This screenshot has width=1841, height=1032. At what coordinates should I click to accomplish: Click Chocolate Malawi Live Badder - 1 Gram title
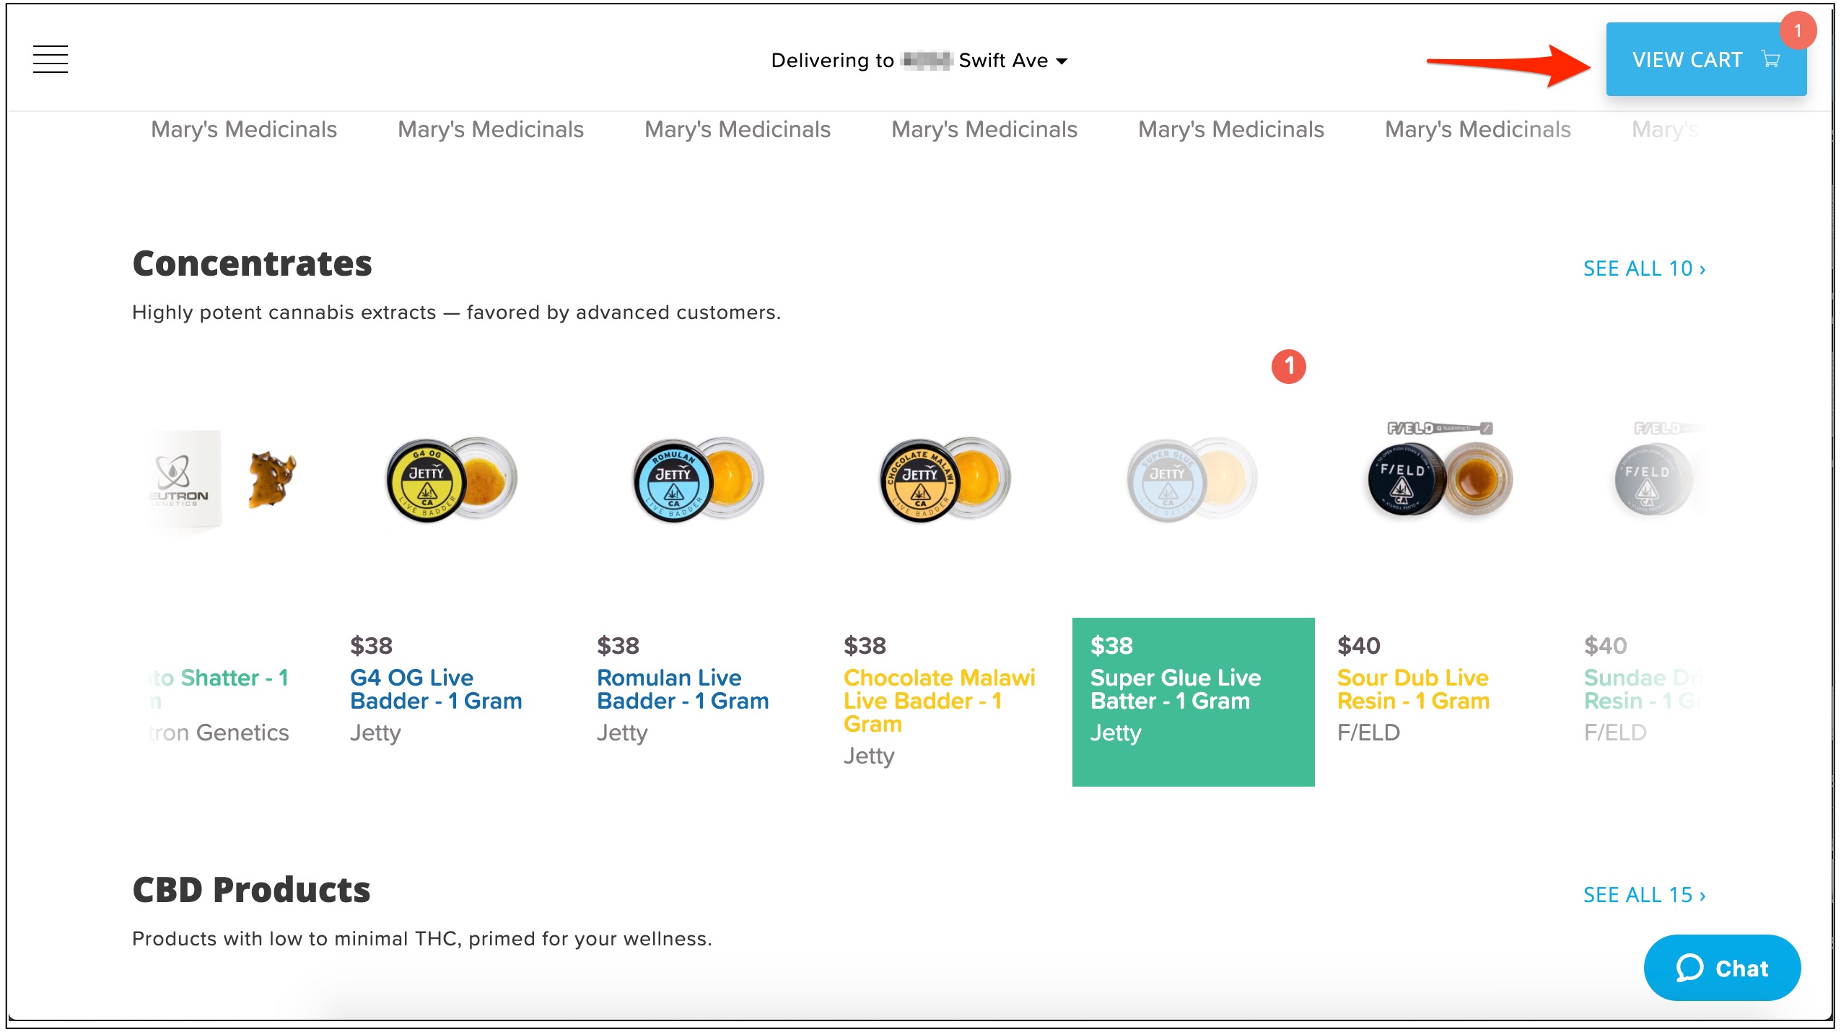[939, 701]
